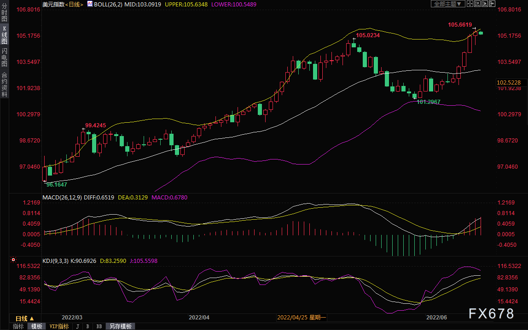Select the 模板 bottom tab
The height and width of the screenshot is (330, 528).
tap(37, 326)
